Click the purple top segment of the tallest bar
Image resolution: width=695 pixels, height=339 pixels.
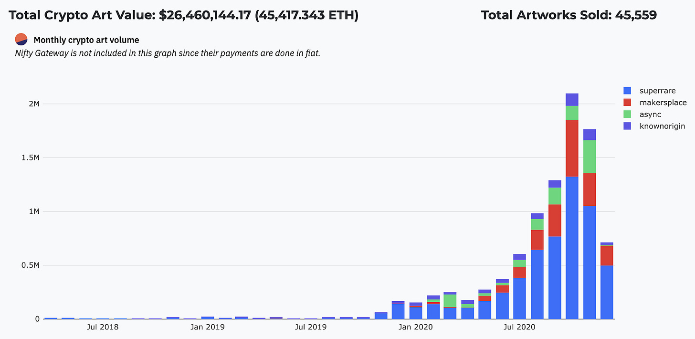click(x=572, y=100)
